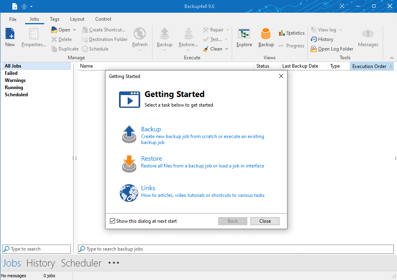Viewport: 397px width, 280px height.
Task: Open Messages in ribbon
Action: tap(368, 37)
